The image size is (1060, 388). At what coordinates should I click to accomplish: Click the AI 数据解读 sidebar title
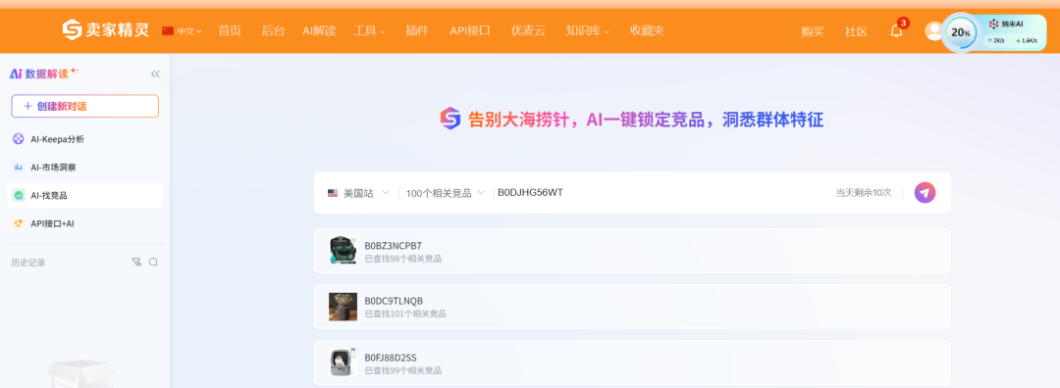(44, 74)
